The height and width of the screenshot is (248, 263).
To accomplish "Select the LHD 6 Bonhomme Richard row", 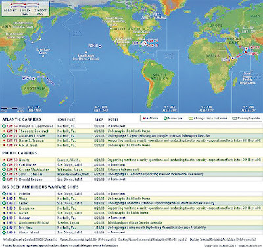I will click(x=131, y=223).
